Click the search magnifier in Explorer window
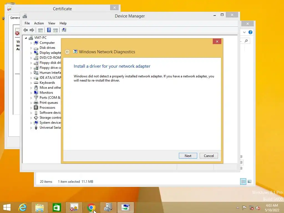Image resolution: width=284 pixels, height=213 pixels. 246,41
